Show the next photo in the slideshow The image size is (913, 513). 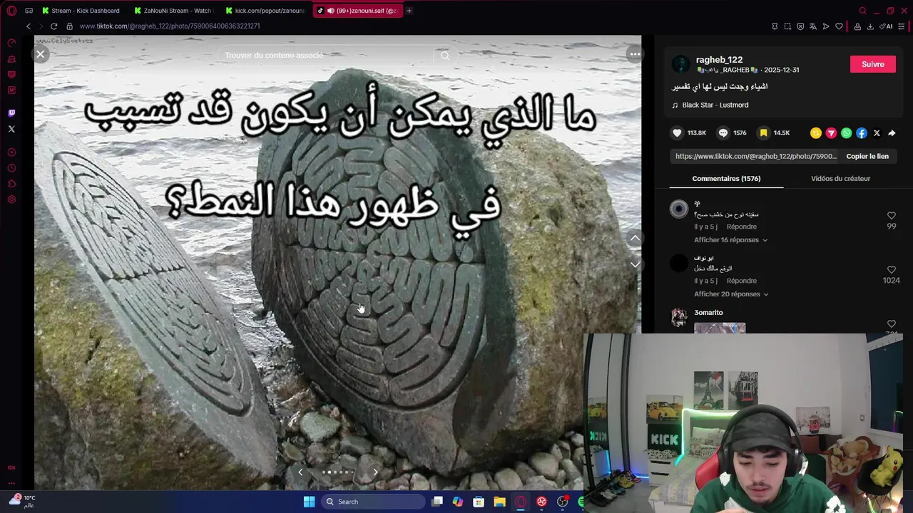[x=376, y=472]
